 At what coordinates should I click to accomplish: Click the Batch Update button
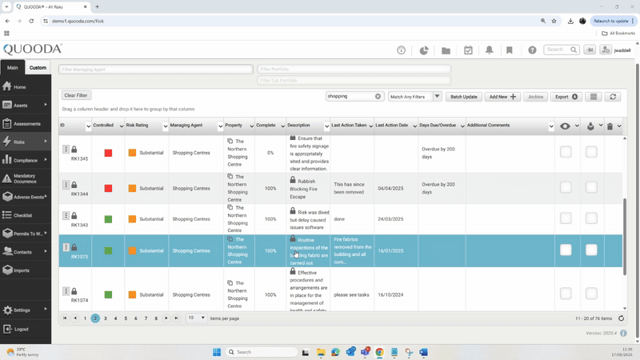(464, 97)
